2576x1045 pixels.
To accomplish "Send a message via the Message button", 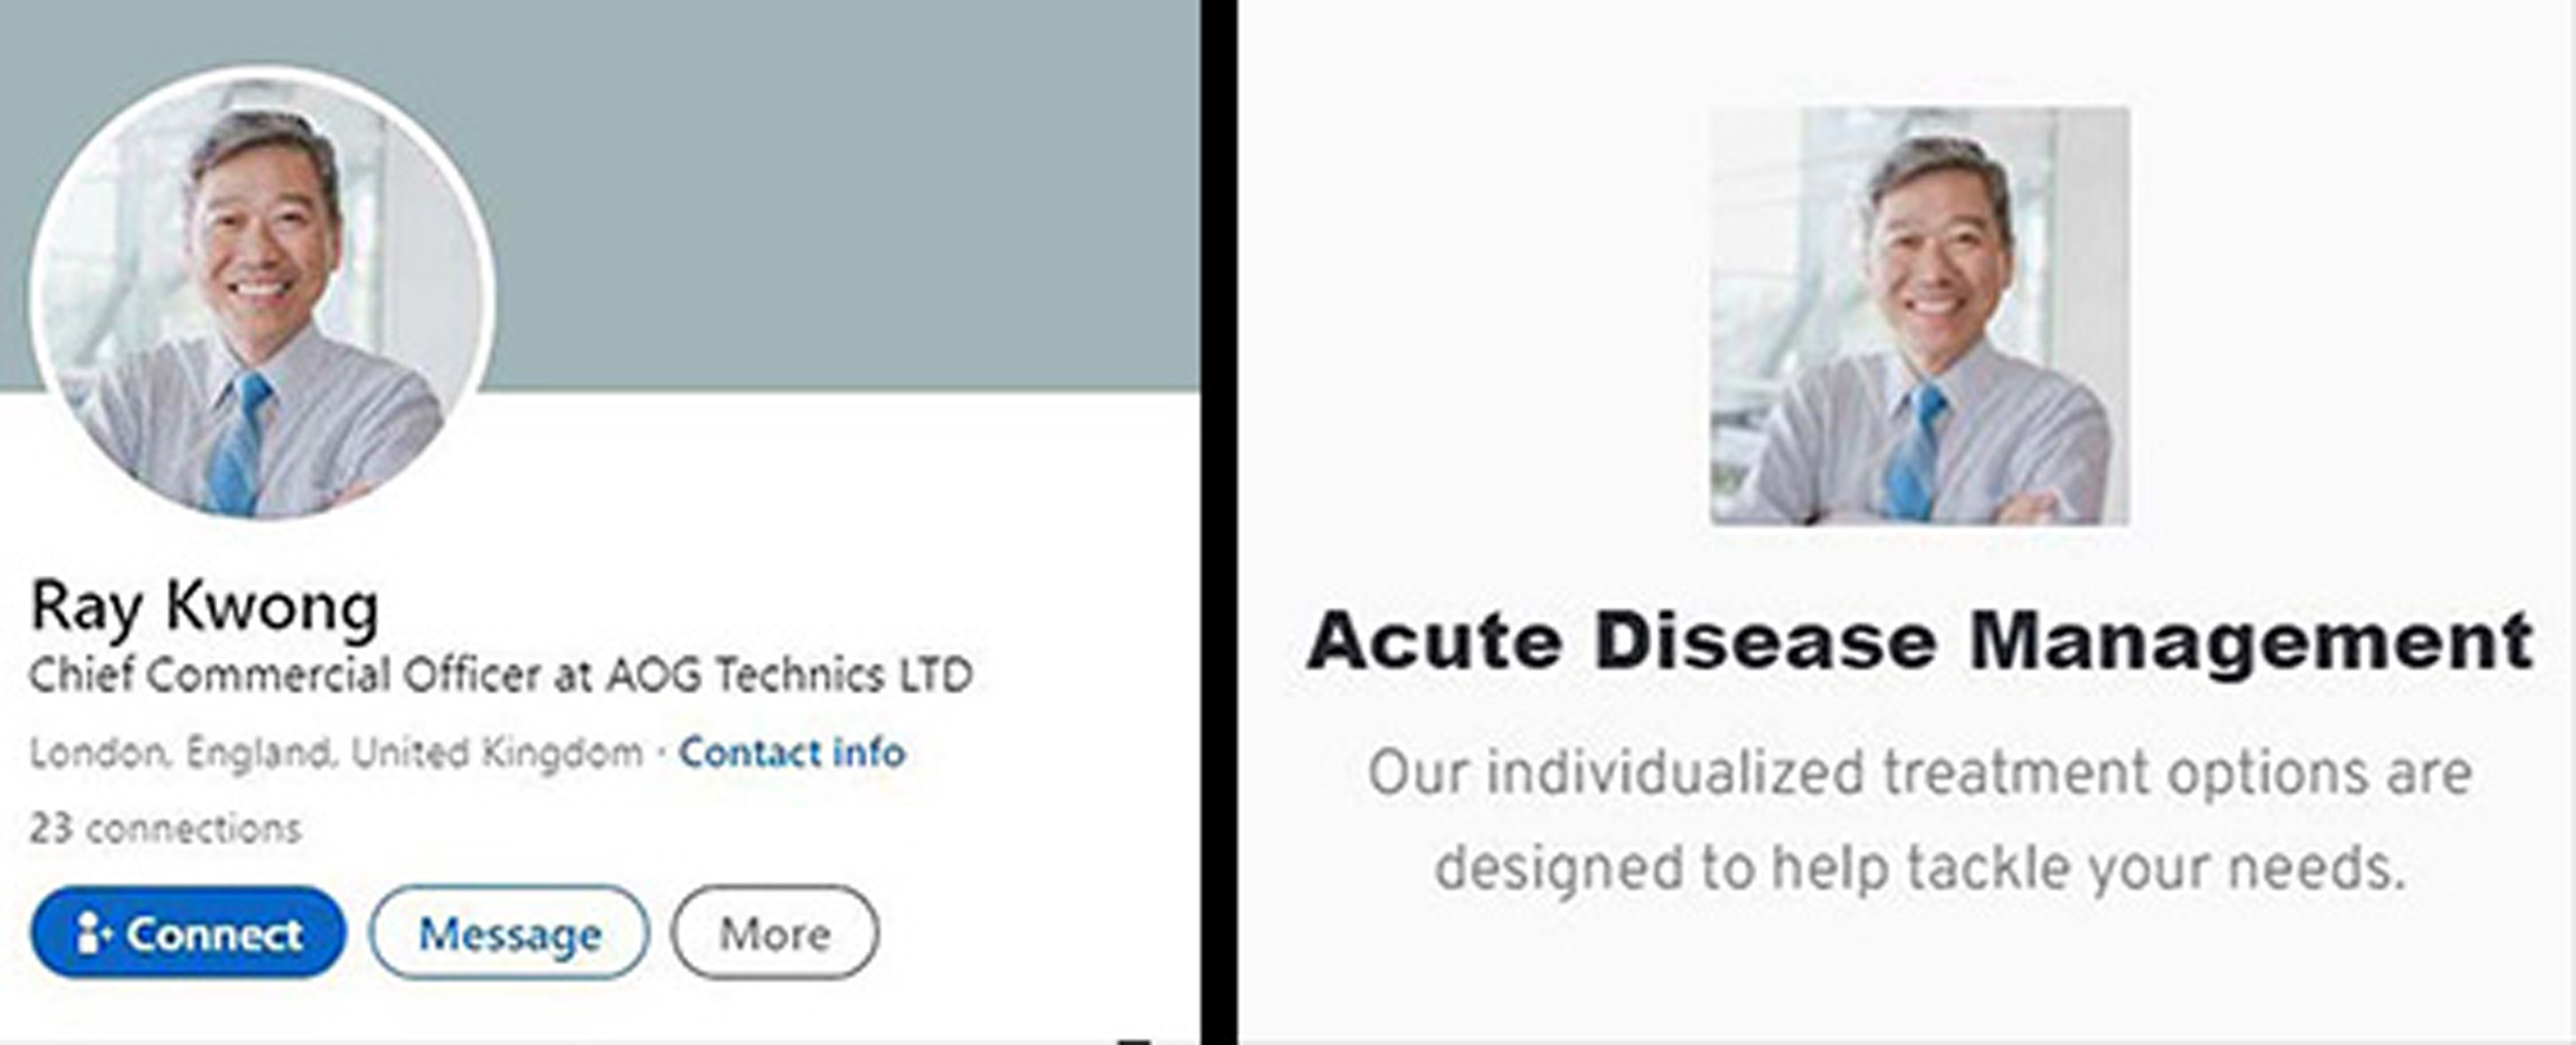I will pos(509,933).
